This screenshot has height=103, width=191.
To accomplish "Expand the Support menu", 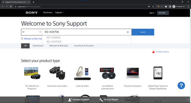I will point(59,13).
